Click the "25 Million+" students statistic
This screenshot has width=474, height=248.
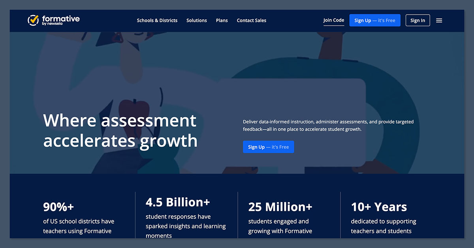(x=280, y=207)
